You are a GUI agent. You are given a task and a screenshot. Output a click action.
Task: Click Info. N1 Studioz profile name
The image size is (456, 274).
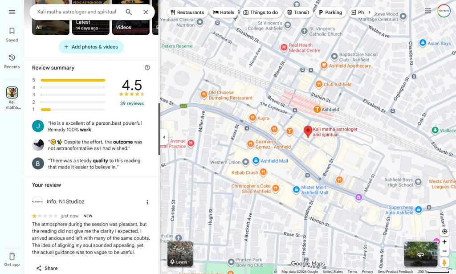(x=65, y=201)
